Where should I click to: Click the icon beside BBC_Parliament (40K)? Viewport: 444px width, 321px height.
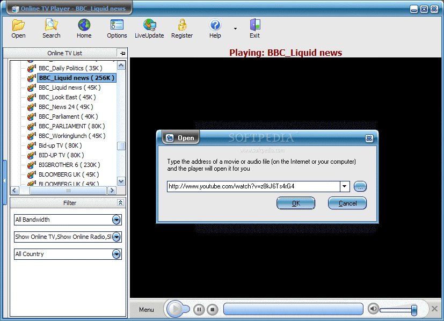click(x=32, y=116)
